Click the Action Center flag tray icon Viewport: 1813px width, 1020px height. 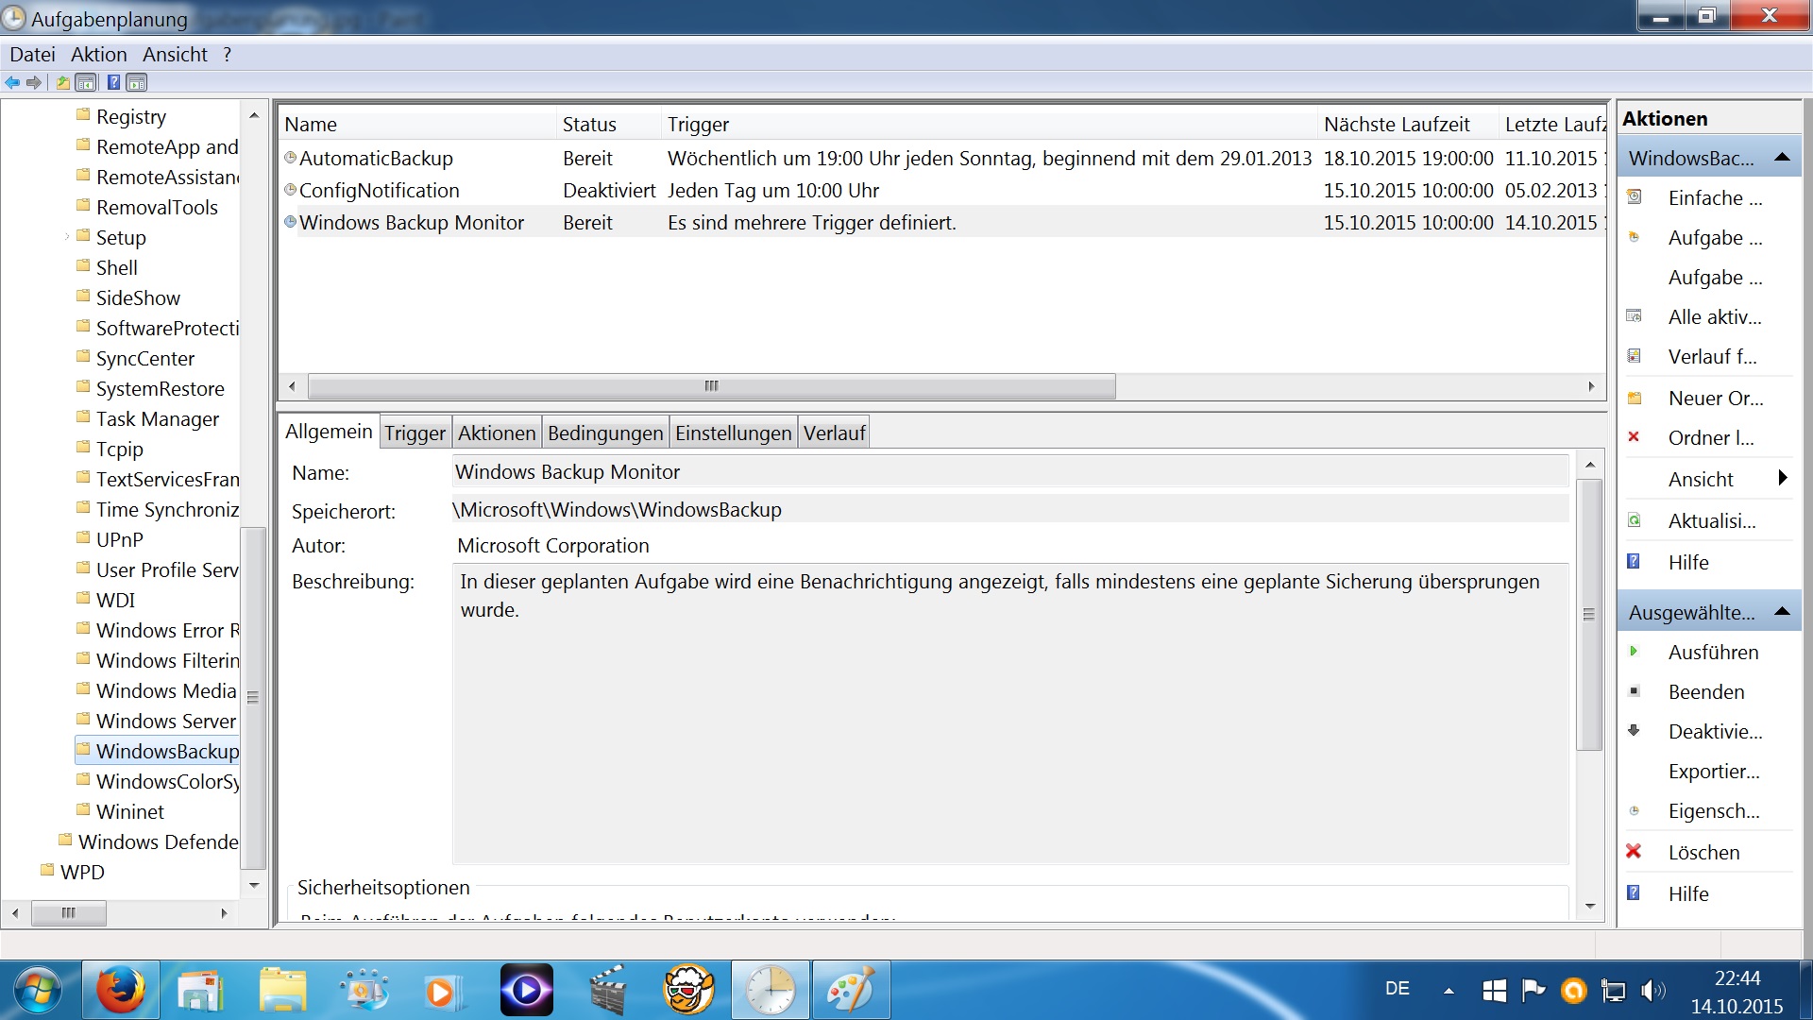(x=1533, y=990)
